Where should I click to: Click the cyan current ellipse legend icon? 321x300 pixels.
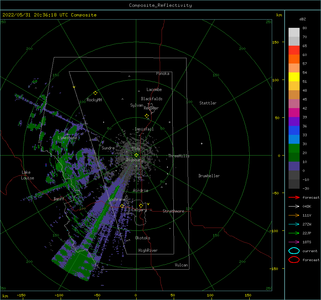click(x=294, y=251)
